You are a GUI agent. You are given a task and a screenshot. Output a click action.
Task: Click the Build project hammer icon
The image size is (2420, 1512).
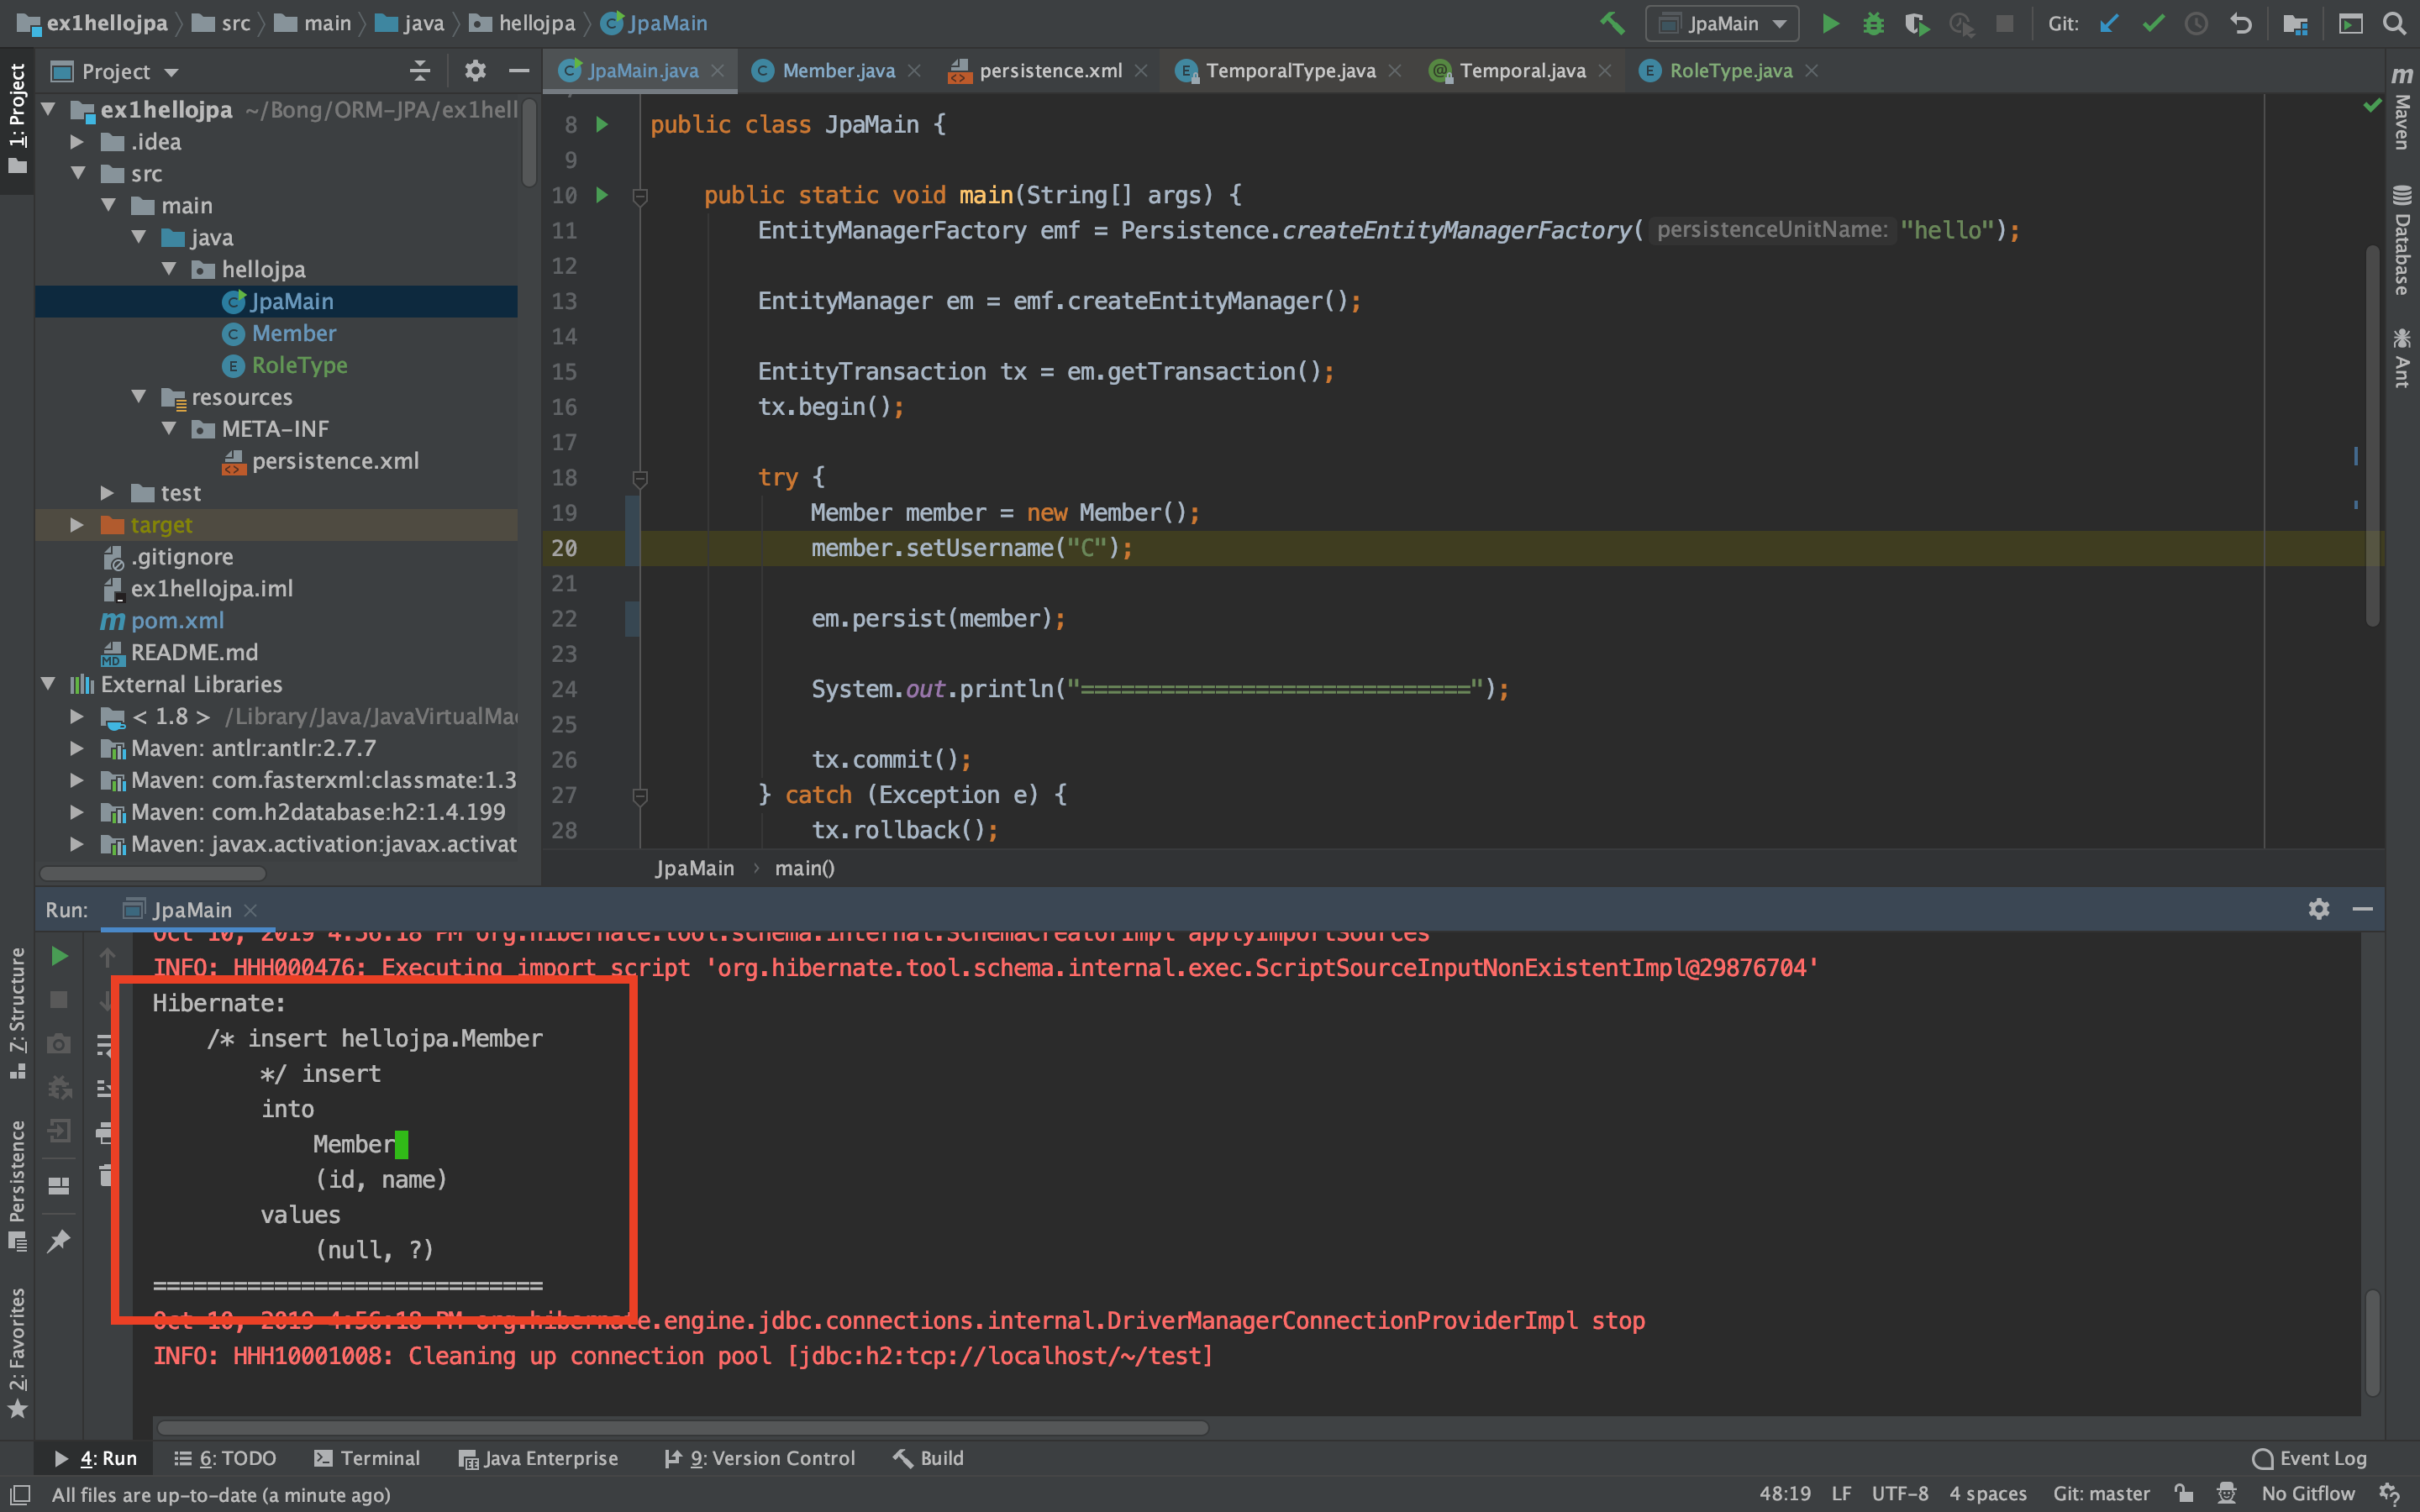[x=1611, y=23]
